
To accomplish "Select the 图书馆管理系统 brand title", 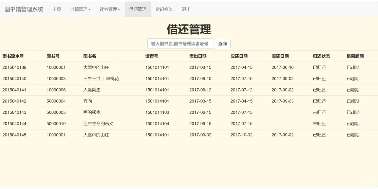I will click(x=24, y=9).
